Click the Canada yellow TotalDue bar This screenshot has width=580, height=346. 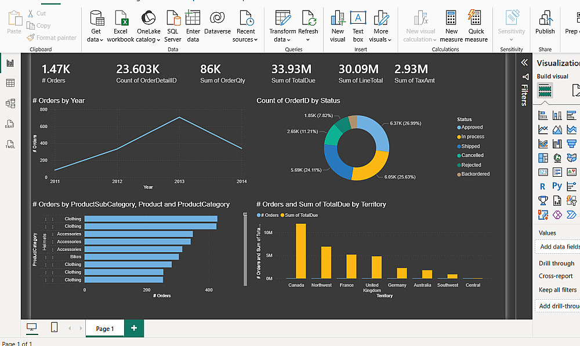coord(300,251)
